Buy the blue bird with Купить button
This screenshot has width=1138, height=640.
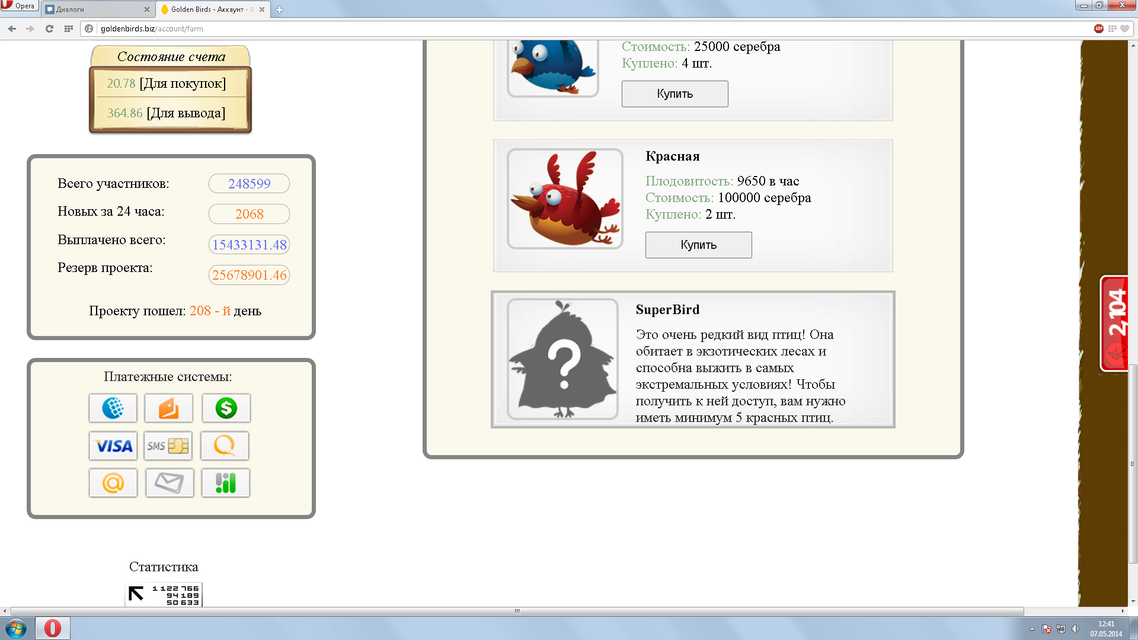pyautogui.click(x=675, y=94)
